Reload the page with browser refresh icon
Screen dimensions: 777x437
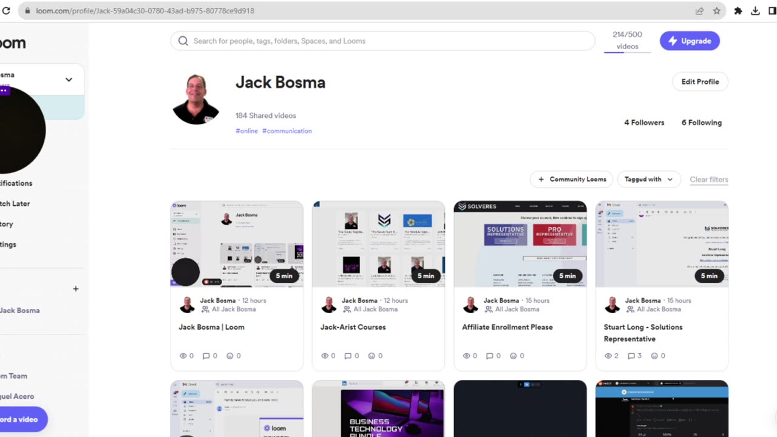pyautogui.click(x=6, y=10)
